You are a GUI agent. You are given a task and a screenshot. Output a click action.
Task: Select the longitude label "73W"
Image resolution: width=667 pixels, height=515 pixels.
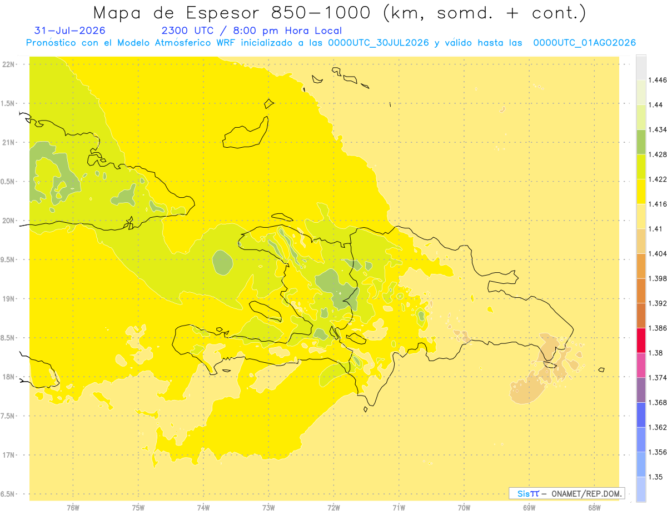[268, 507]
